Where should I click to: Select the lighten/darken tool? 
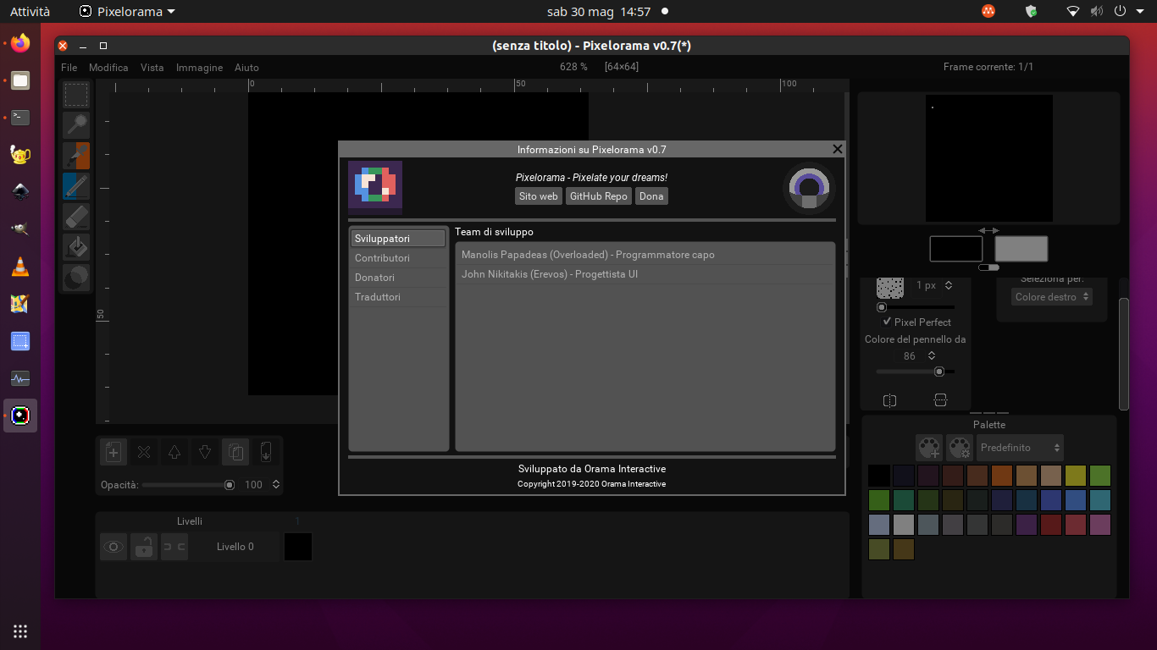coord(76,278)
